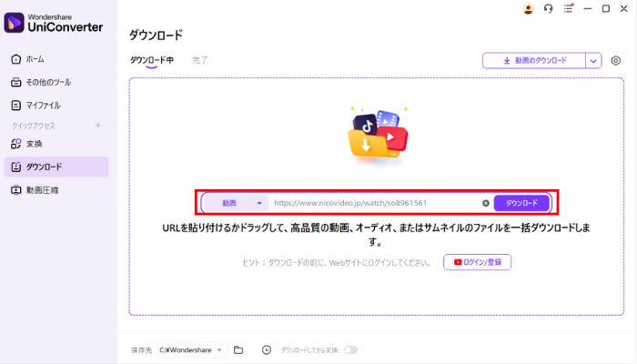The width and height of the screenshot is (637, 364).
Task: Open download settings gear icon
Action: point(616,61)
